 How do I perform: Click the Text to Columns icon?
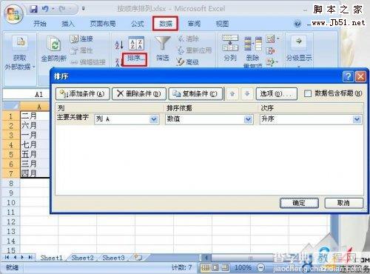(x=230, y=43)
